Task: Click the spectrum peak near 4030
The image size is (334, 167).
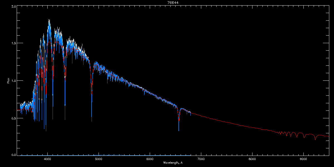Action: pos(49,22)
